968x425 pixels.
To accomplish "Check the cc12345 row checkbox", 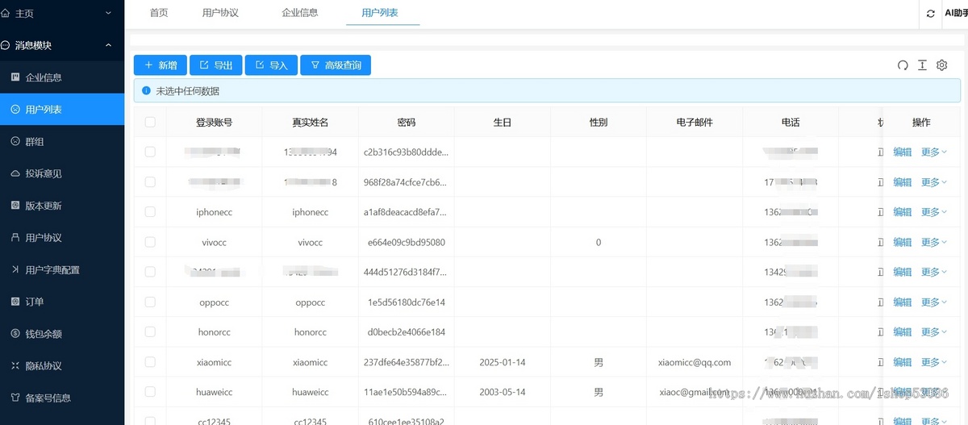I will coord(150,421).
